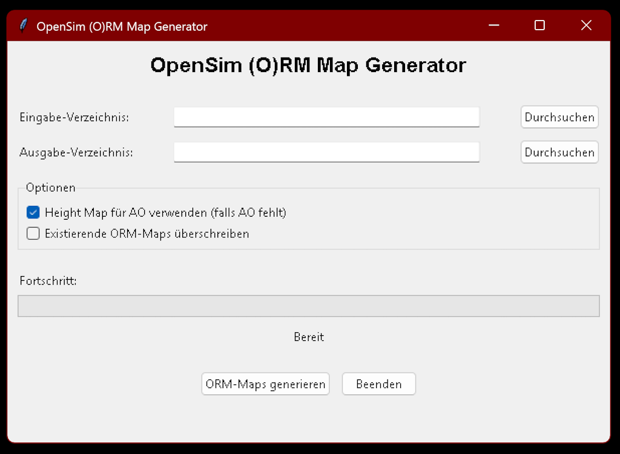Click the Eingabe-Verzeichnis label
The image size is (620, 454).
pos(74,117)
